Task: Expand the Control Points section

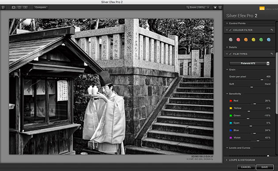Action: click(x=227, y=23)
